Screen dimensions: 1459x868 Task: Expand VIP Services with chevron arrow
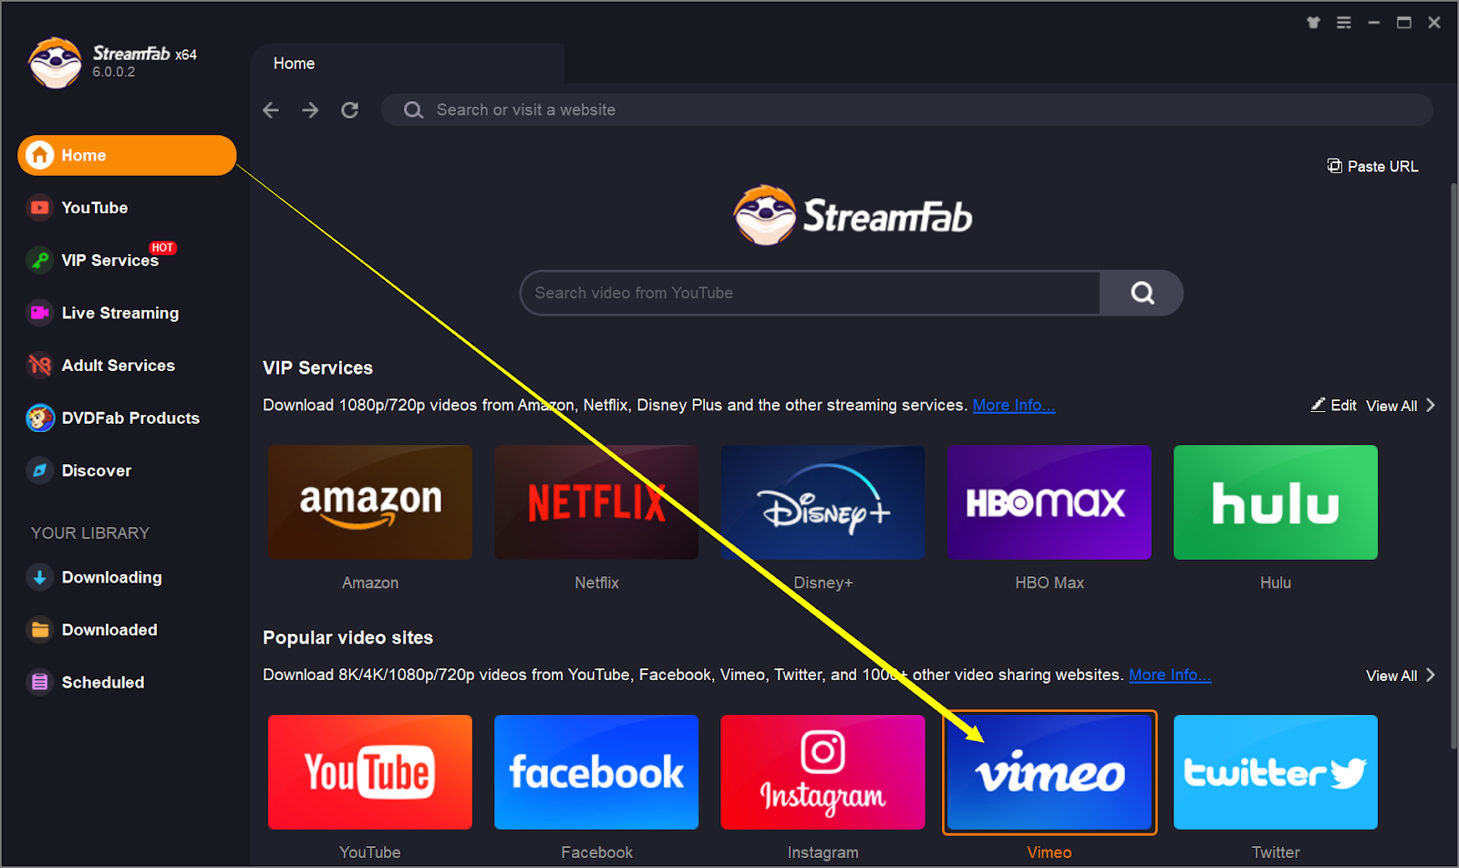1431,405
